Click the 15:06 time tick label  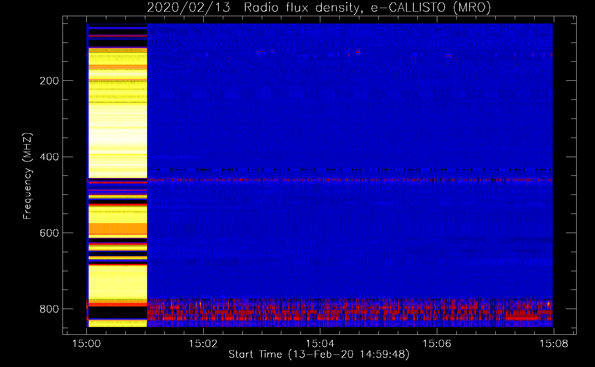[437, 344]
